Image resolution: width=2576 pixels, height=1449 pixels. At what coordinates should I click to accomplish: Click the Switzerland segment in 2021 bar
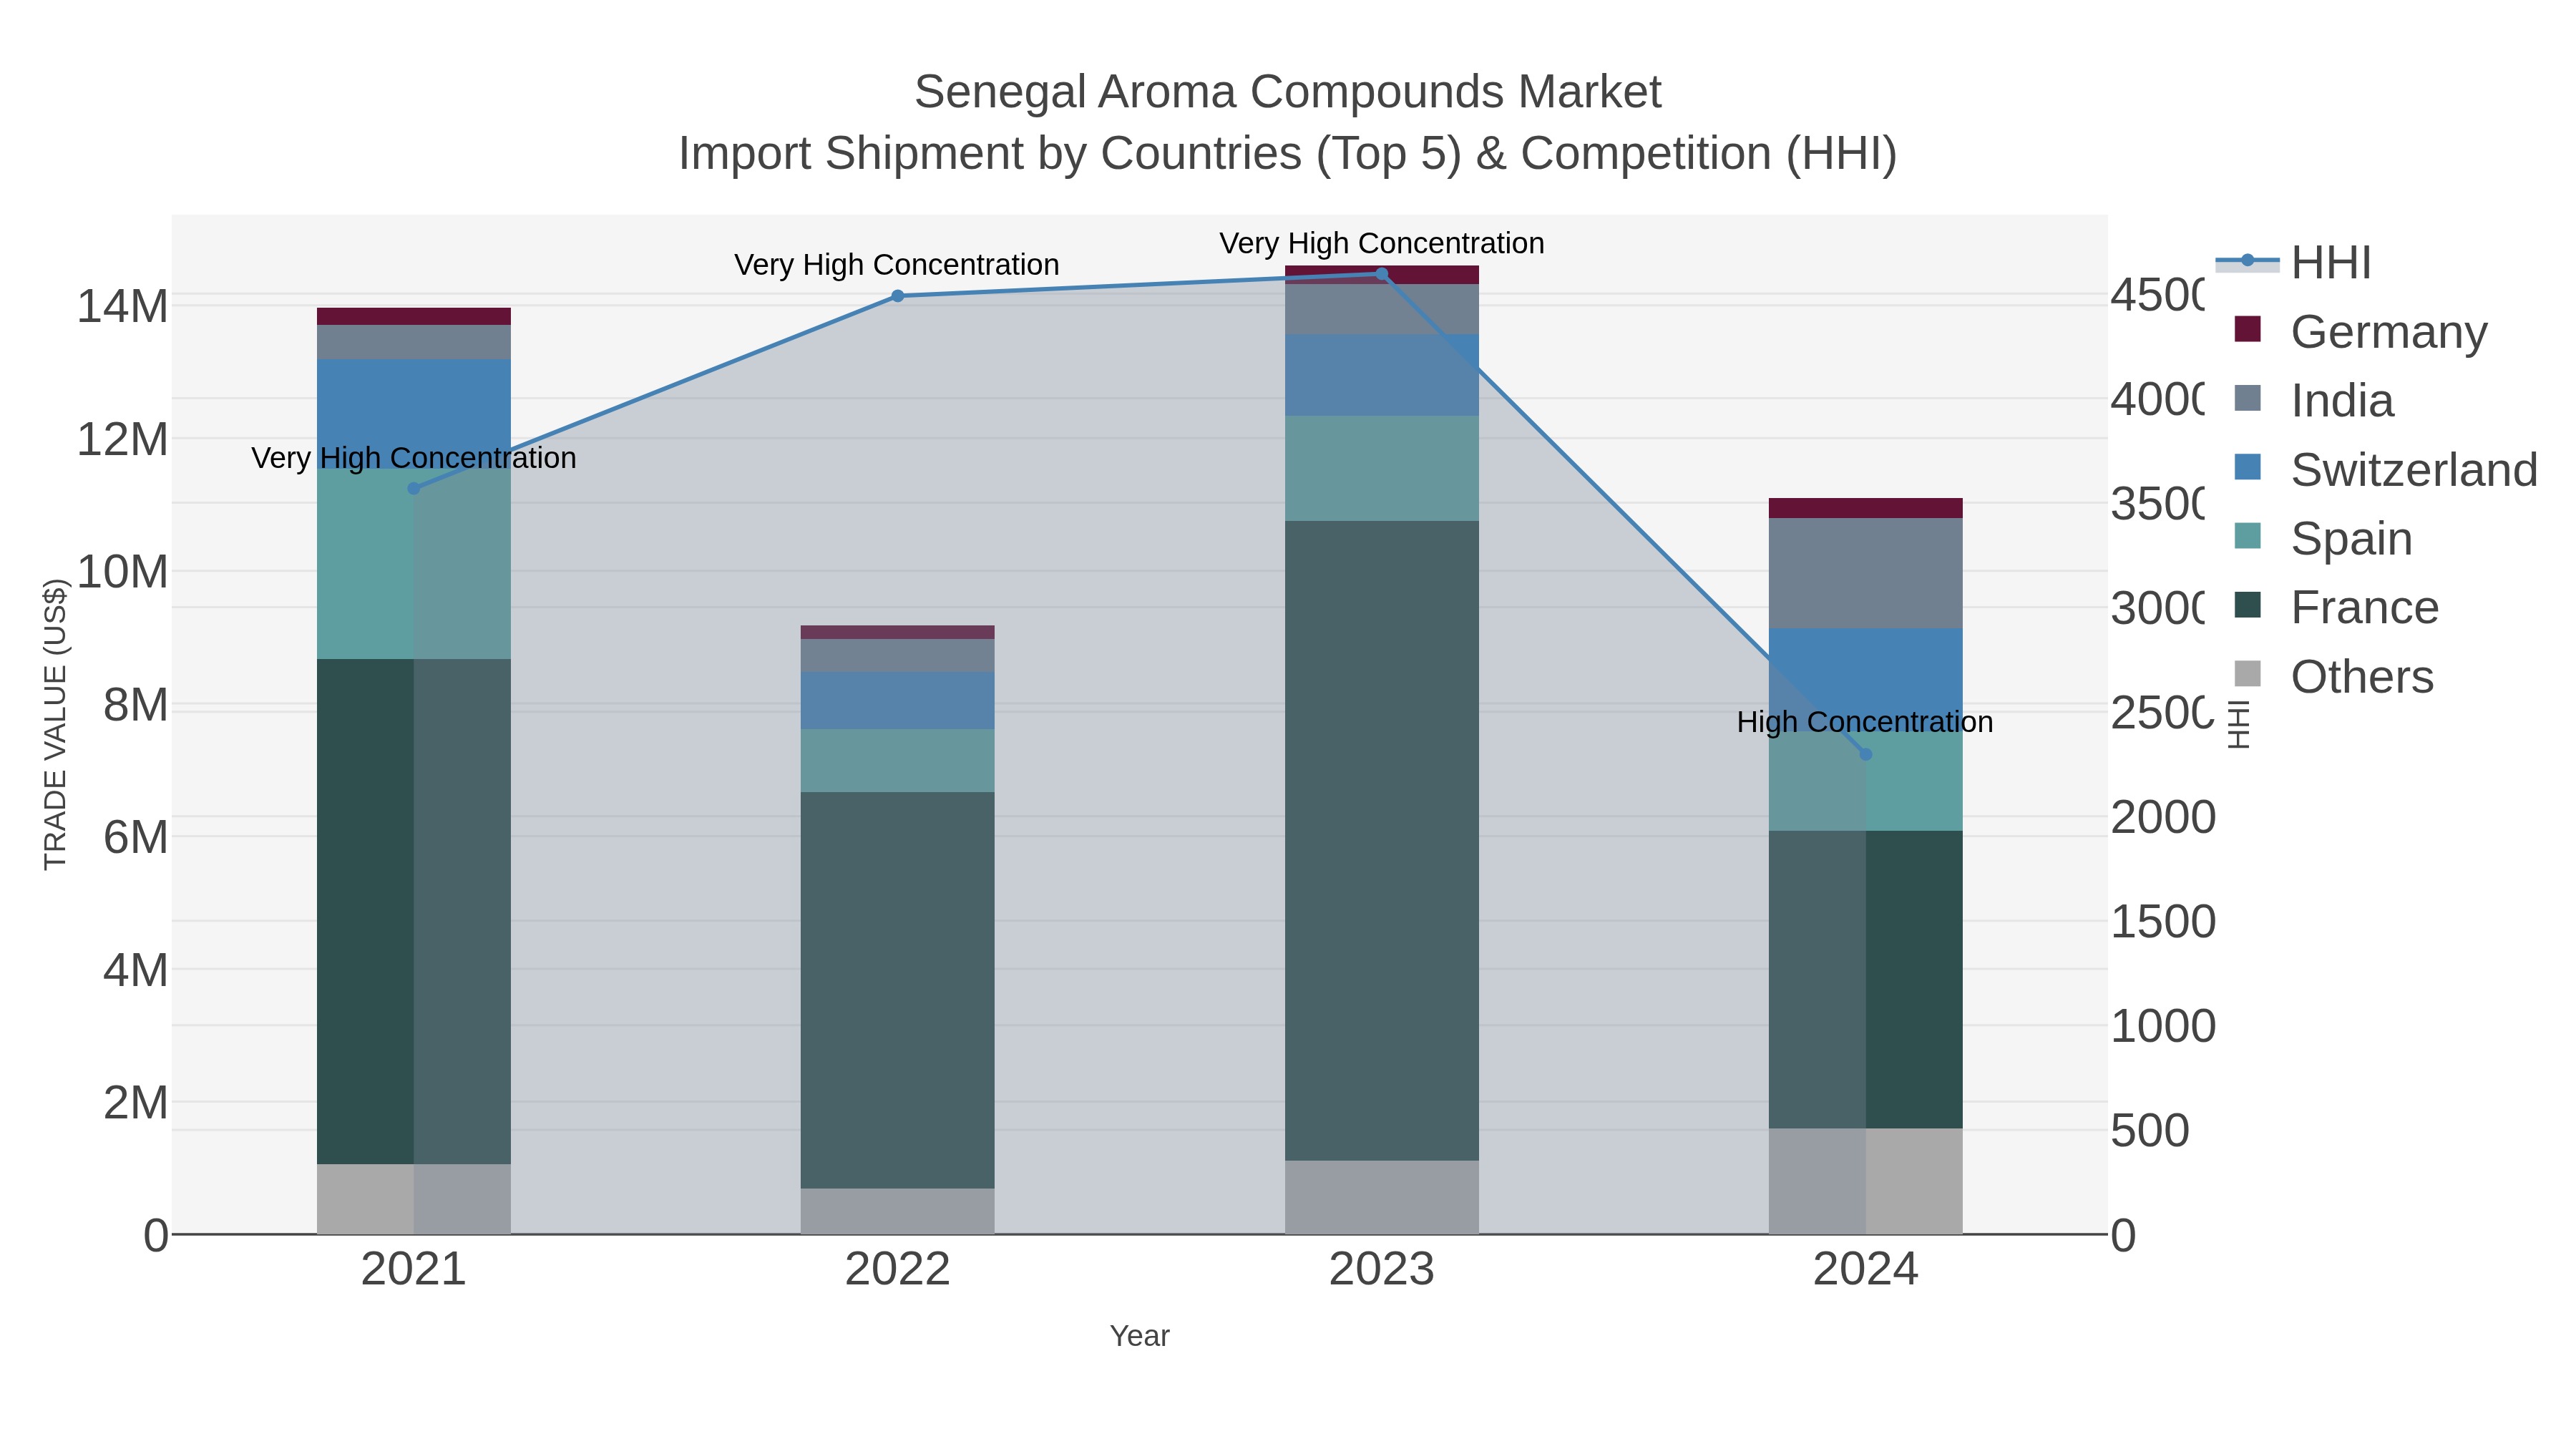click(414, 414)
